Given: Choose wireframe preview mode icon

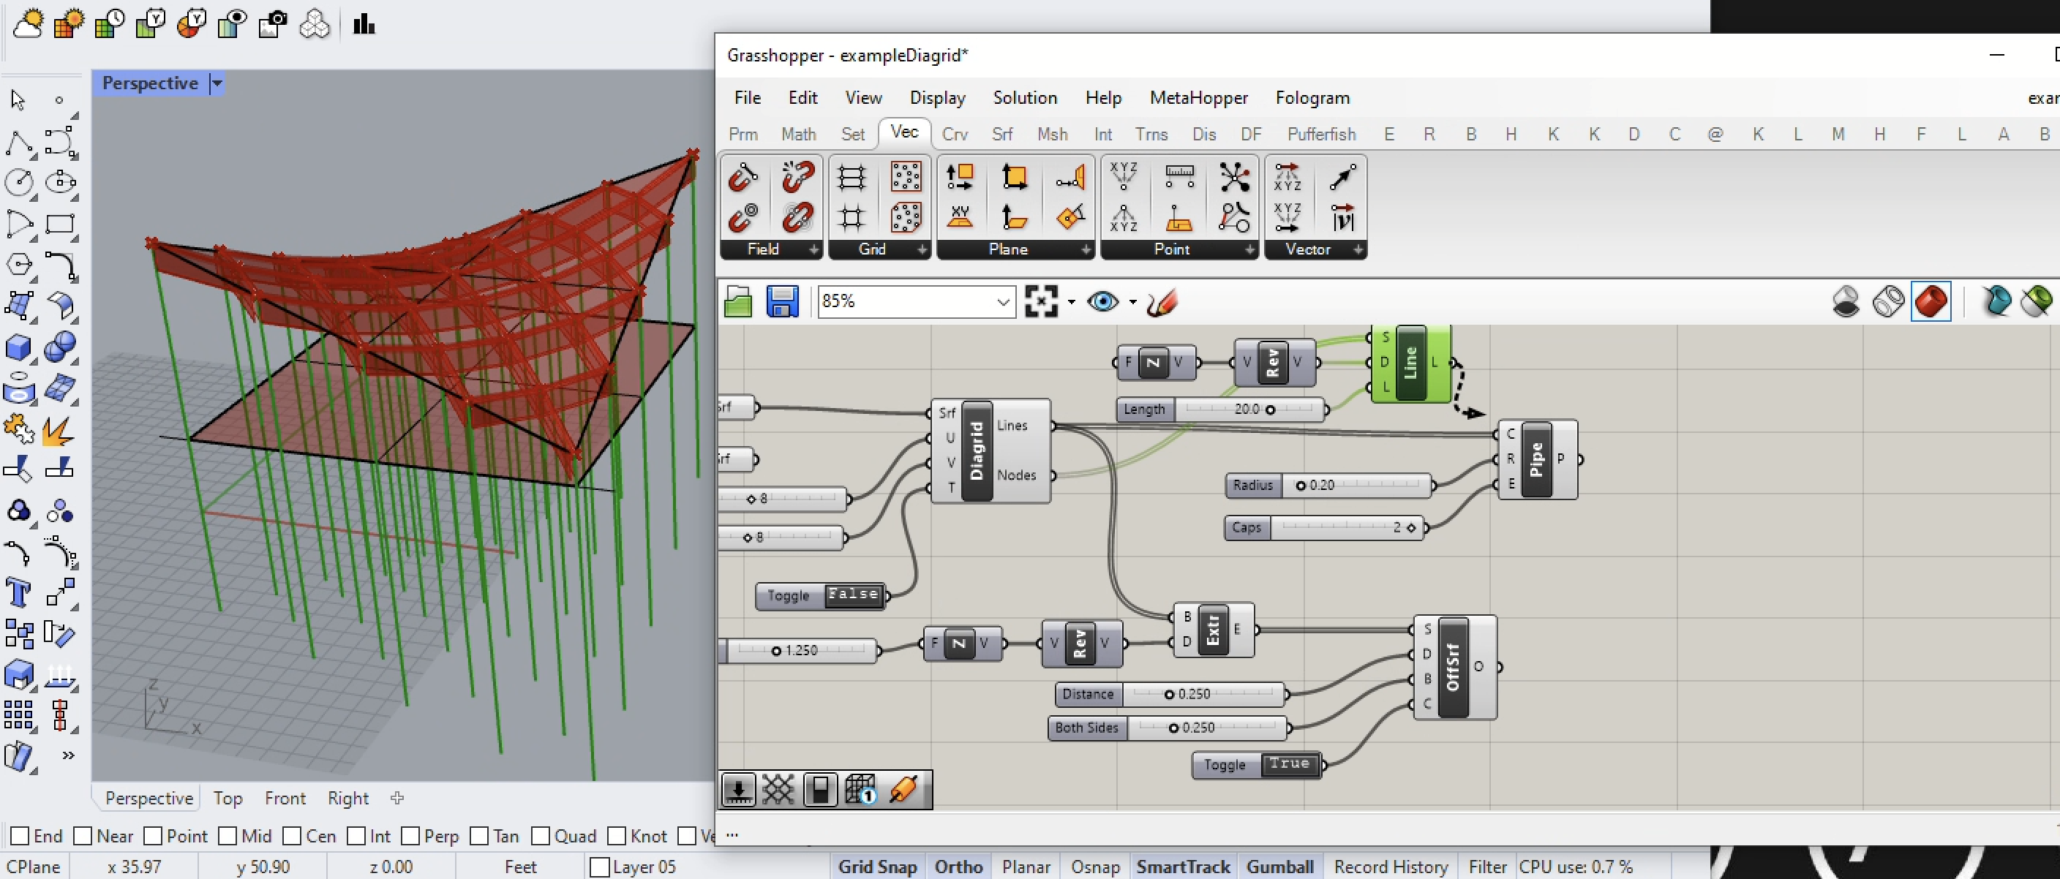Looking at the screenshot, I should pos(1889,301).
